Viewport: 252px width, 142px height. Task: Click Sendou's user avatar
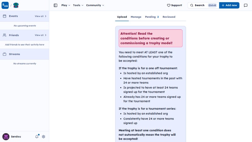(x=6, y=137)
